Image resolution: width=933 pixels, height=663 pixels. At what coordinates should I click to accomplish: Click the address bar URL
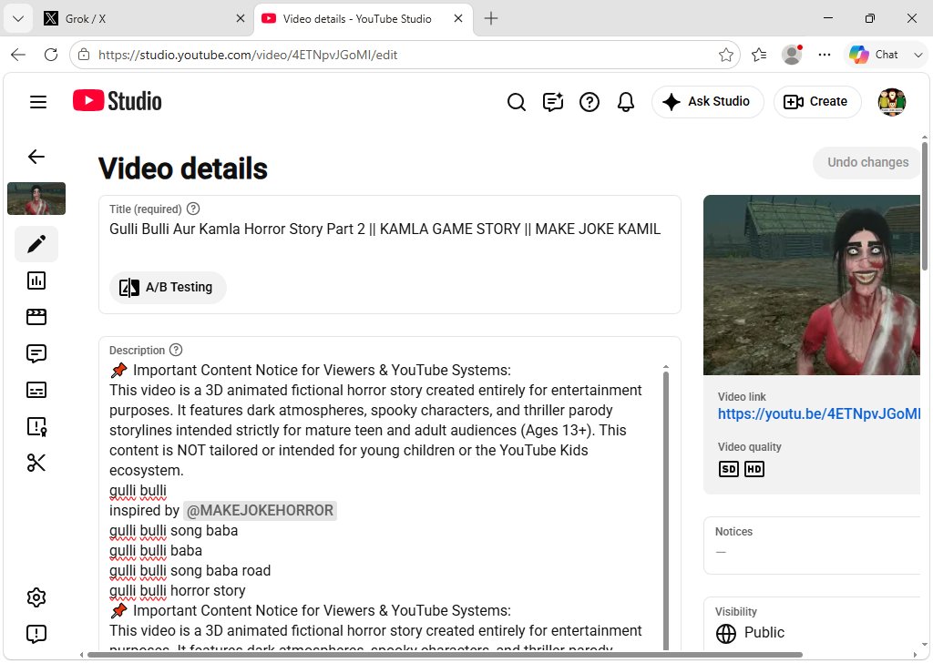click(x=248, y=56)
